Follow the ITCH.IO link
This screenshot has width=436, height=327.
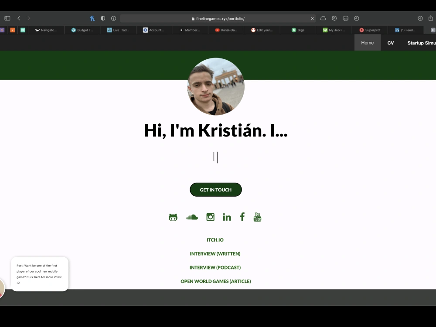(215, 240)
